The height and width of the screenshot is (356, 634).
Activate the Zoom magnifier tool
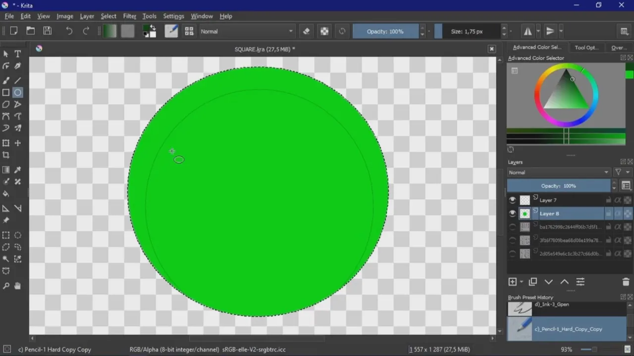point(6,286)
